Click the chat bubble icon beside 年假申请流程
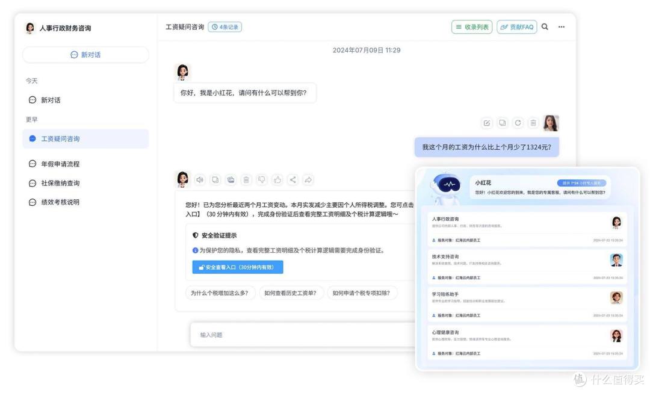 point(32,164)
